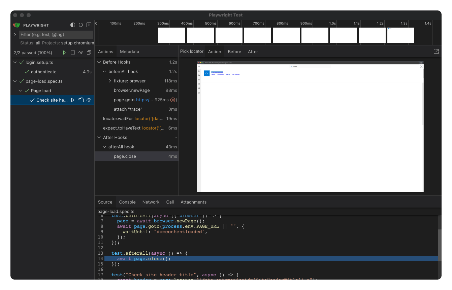
Task: Activate the Pick locator button
Action: click(192, 51)
